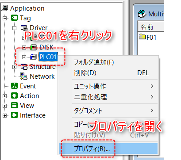Select the Application root label
The image size is (181, 160).
click(27, 8)
